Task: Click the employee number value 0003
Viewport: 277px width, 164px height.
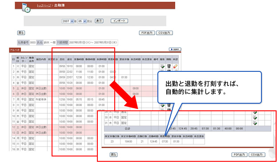Action: coord(33,43)
